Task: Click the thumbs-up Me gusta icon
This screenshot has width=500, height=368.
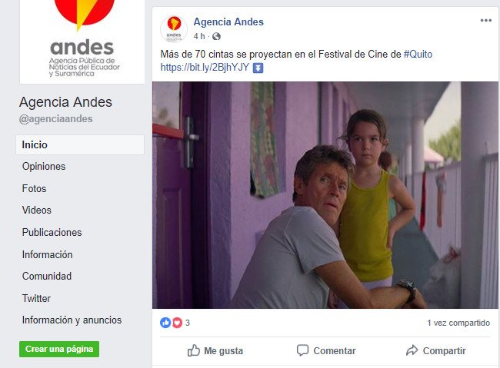Action: 194,350
